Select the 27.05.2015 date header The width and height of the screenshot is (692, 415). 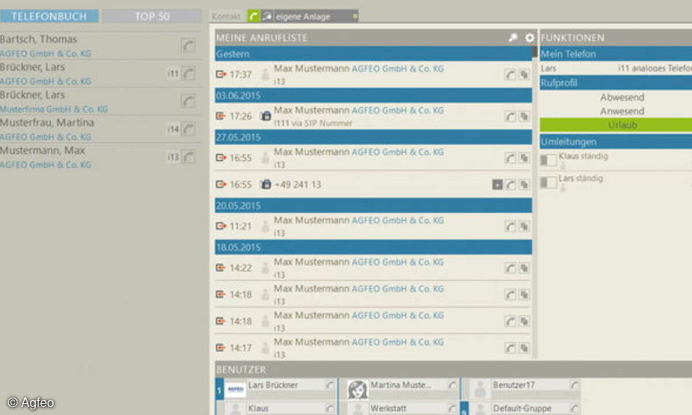pyautogui.click(x=374, y=137)
